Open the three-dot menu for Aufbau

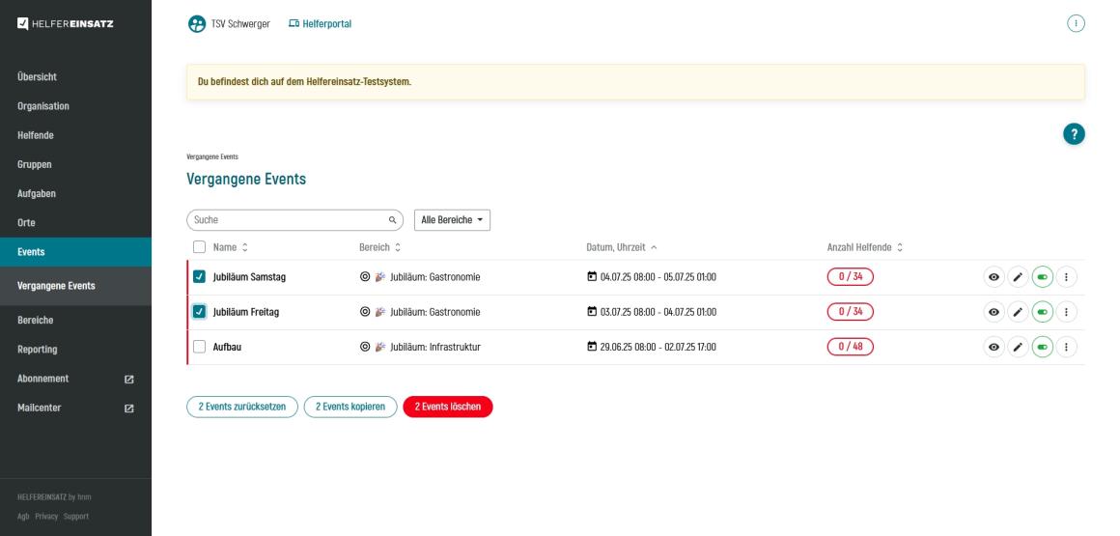coord(1067,347)
